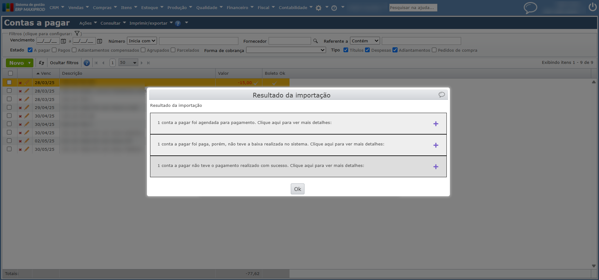Open the Forma de cobrança dropdown
The height and width of the screenshot is (280, 599).
tap(286, 50)
